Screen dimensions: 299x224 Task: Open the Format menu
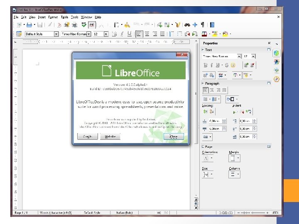pyautogui.click(x=53, y=17)
